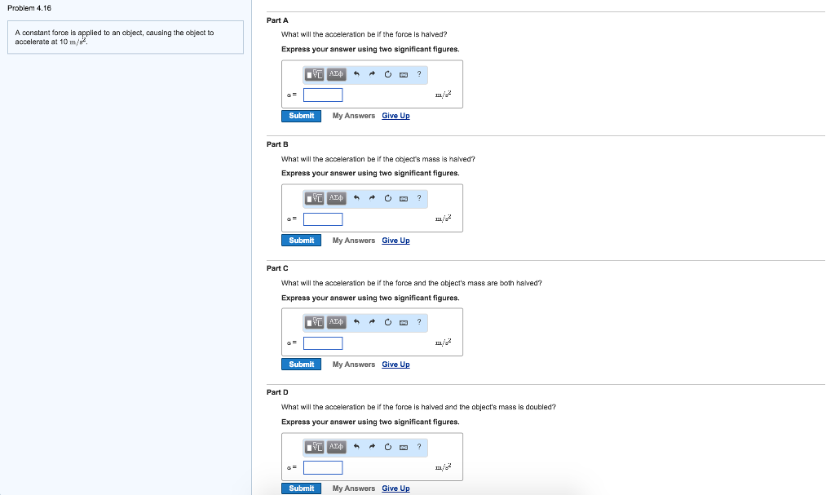
Task: Click Give Up link for Part D
Action: 395,488
